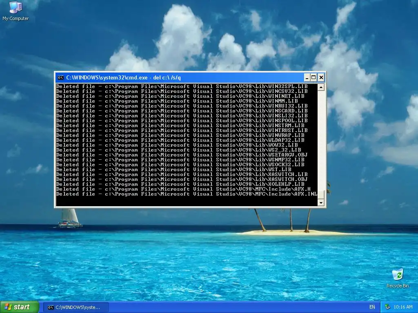
Task: Click the cmd.exe title bar system icon
Action: (60, 78)
